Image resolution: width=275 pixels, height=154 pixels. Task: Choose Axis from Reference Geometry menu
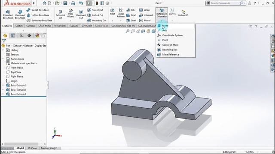(x=176, y=30)
